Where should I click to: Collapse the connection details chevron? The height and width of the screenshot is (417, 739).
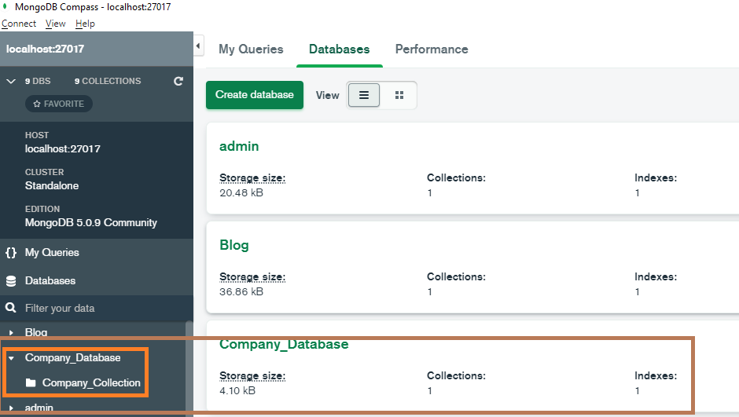(x=11, y=81)
